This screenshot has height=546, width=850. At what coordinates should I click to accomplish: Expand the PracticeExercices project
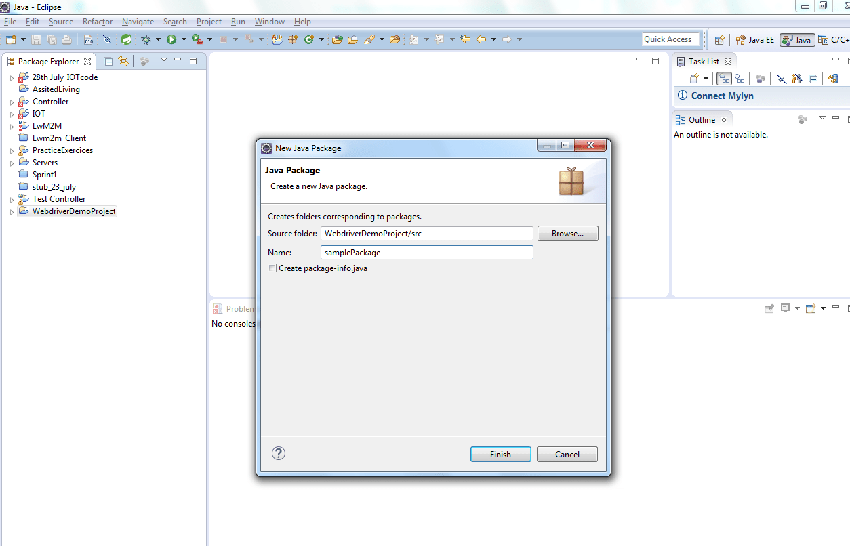pyautogui.click(x=12, y=151)
